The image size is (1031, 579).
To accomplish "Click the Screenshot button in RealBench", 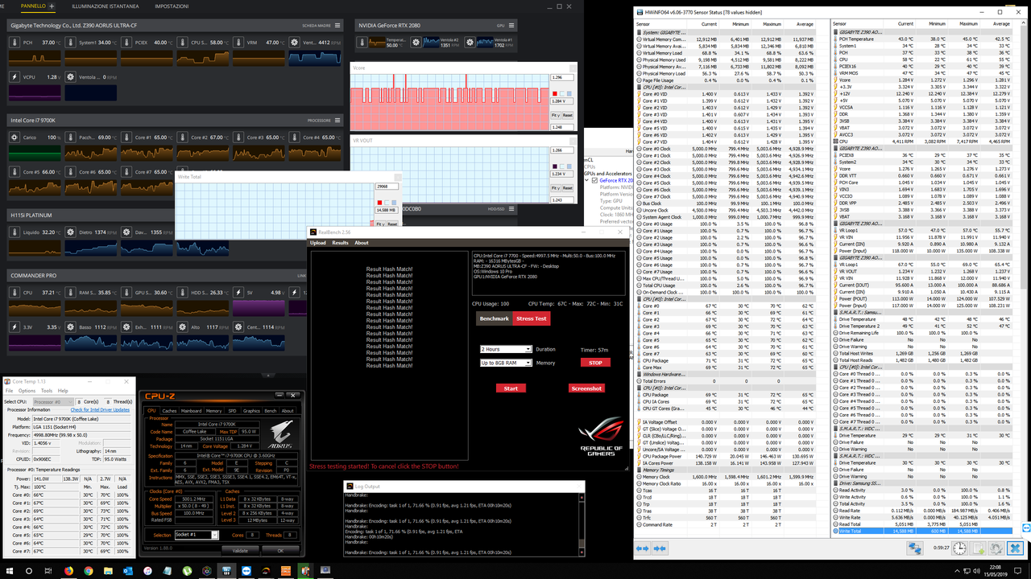I will coord(586,388).
